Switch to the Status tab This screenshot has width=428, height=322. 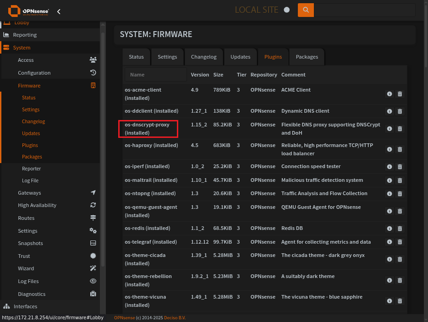click(x=136, y=57)
